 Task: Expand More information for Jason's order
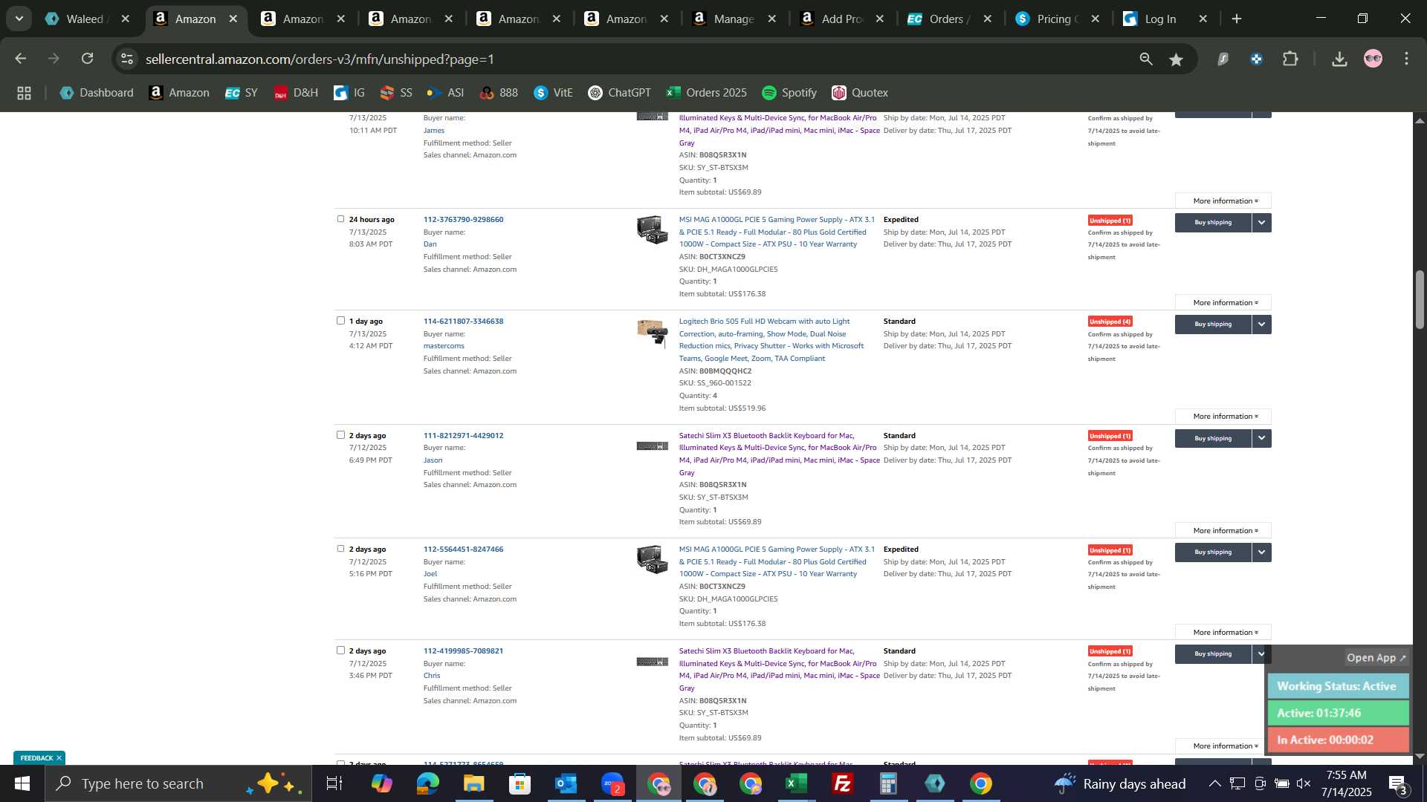click(x=1223, y=531)
